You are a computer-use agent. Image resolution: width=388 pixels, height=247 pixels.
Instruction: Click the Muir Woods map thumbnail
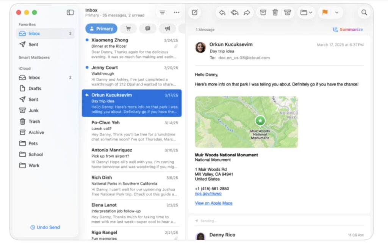(246, 122)
